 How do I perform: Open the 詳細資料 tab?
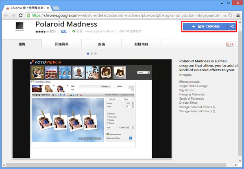[62, 44]
